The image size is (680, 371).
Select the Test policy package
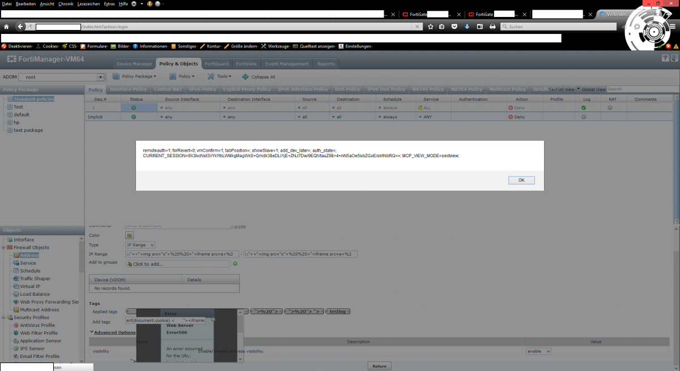click(x=18, y=107)
